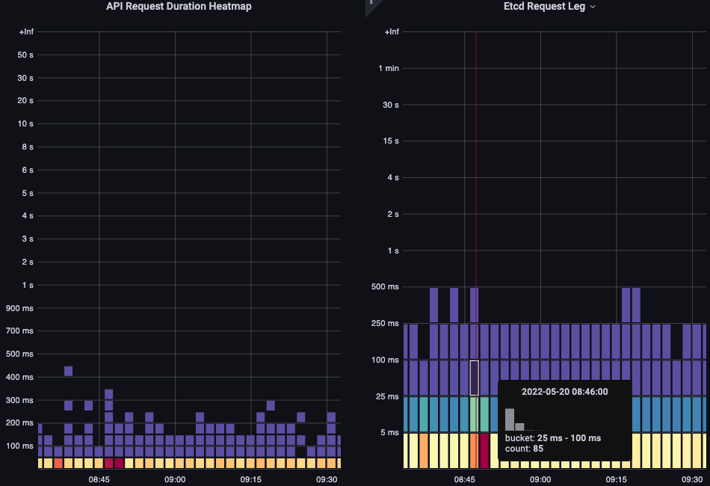Select a 500 ms bucket cell near 09:15
The height and width of the screenshot is (486, 710).
point(628,301)
